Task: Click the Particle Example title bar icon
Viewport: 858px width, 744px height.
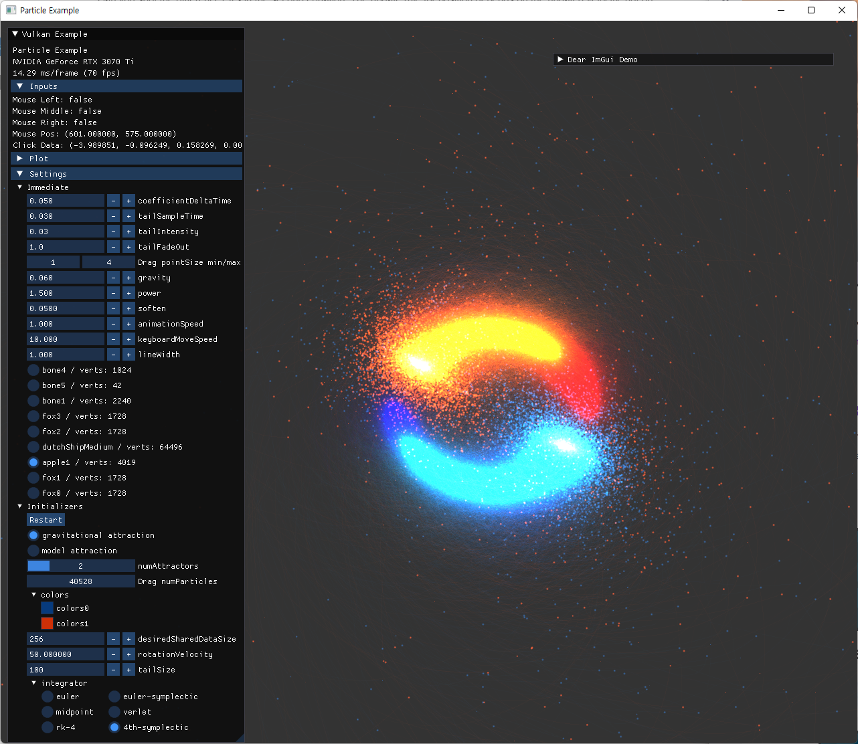Action: click(x=11, y=10)
